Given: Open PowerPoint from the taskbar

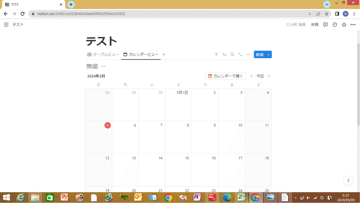Looking at the screenshot, I should (x=64, y=198).
